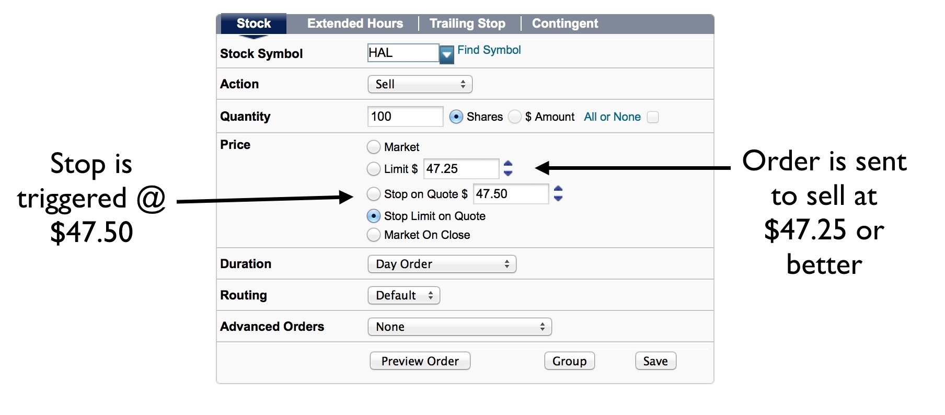Enable the All or None checkbox
The width and height of the screenshot is (945, 415).
pyautogui.click(x=653, y=117)
